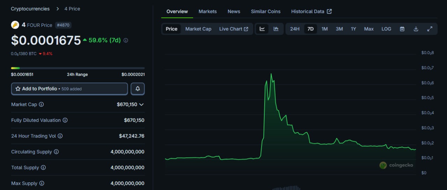The width and height of the screenshot is (447, 190).
Task: Open Cryptocurrencies breadcrumb link
Action: 30,9
